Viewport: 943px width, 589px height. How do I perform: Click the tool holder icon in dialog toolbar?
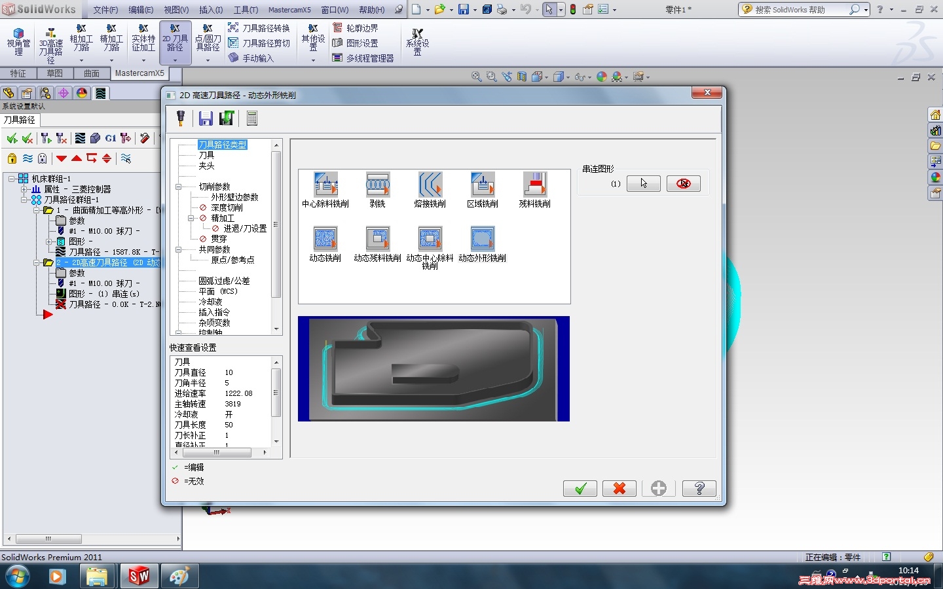click(181, 118)
